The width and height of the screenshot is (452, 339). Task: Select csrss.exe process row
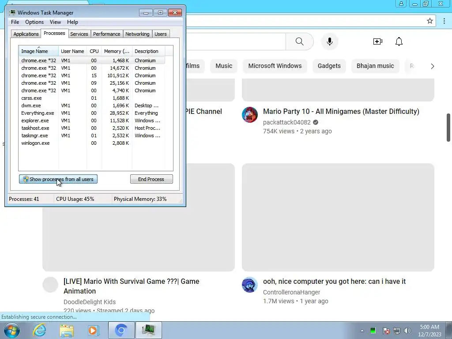(x=92, y=98)
